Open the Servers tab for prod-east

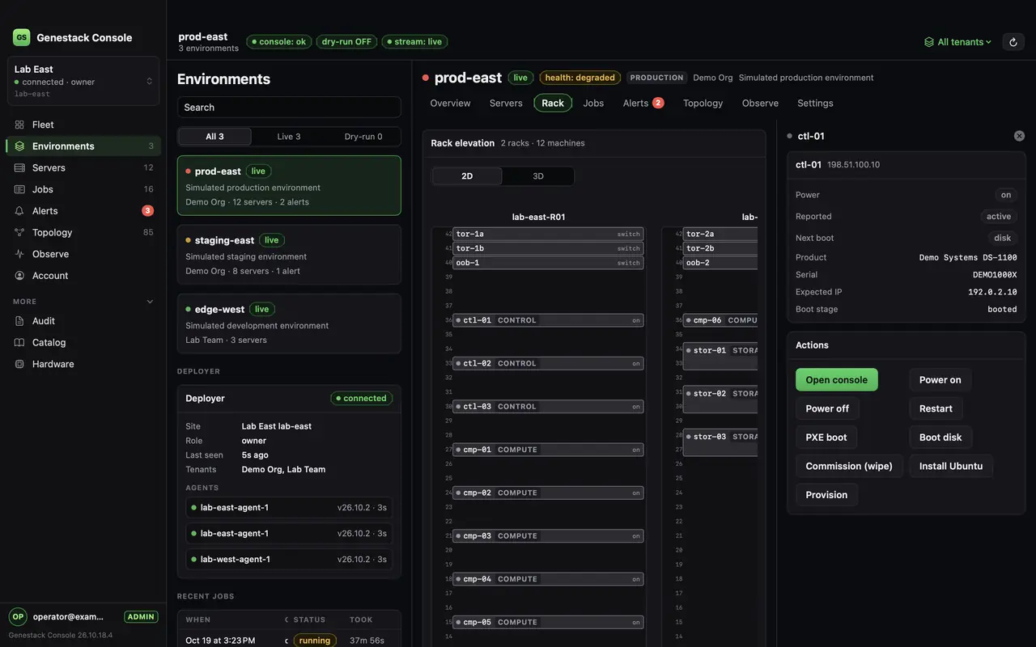(x=506, y=103)
